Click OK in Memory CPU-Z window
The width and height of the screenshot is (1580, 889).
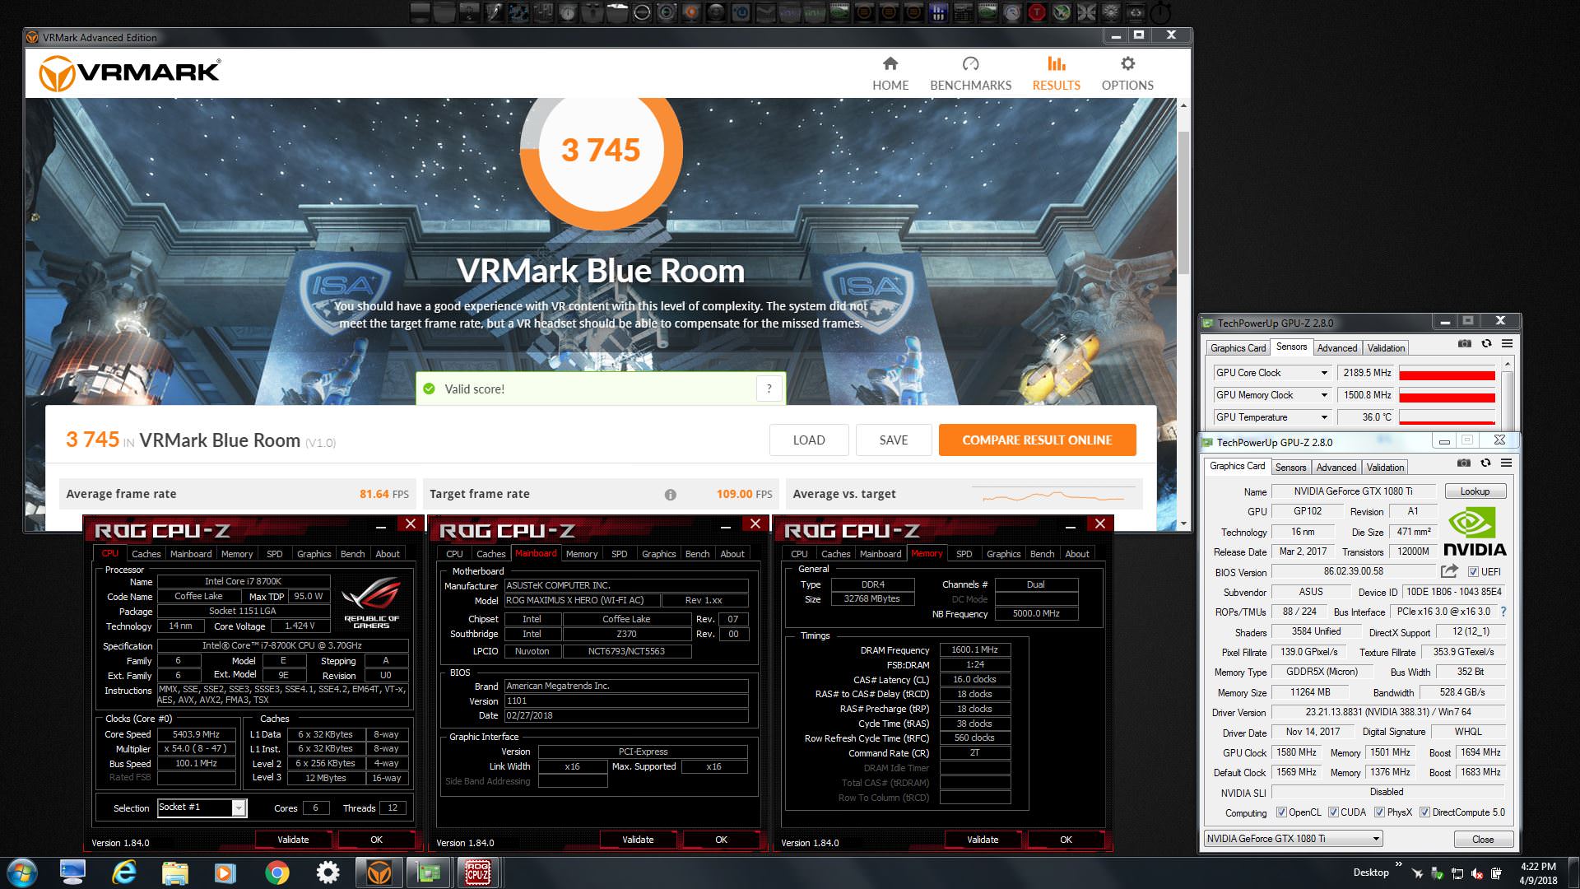(x=1066, y=840)
